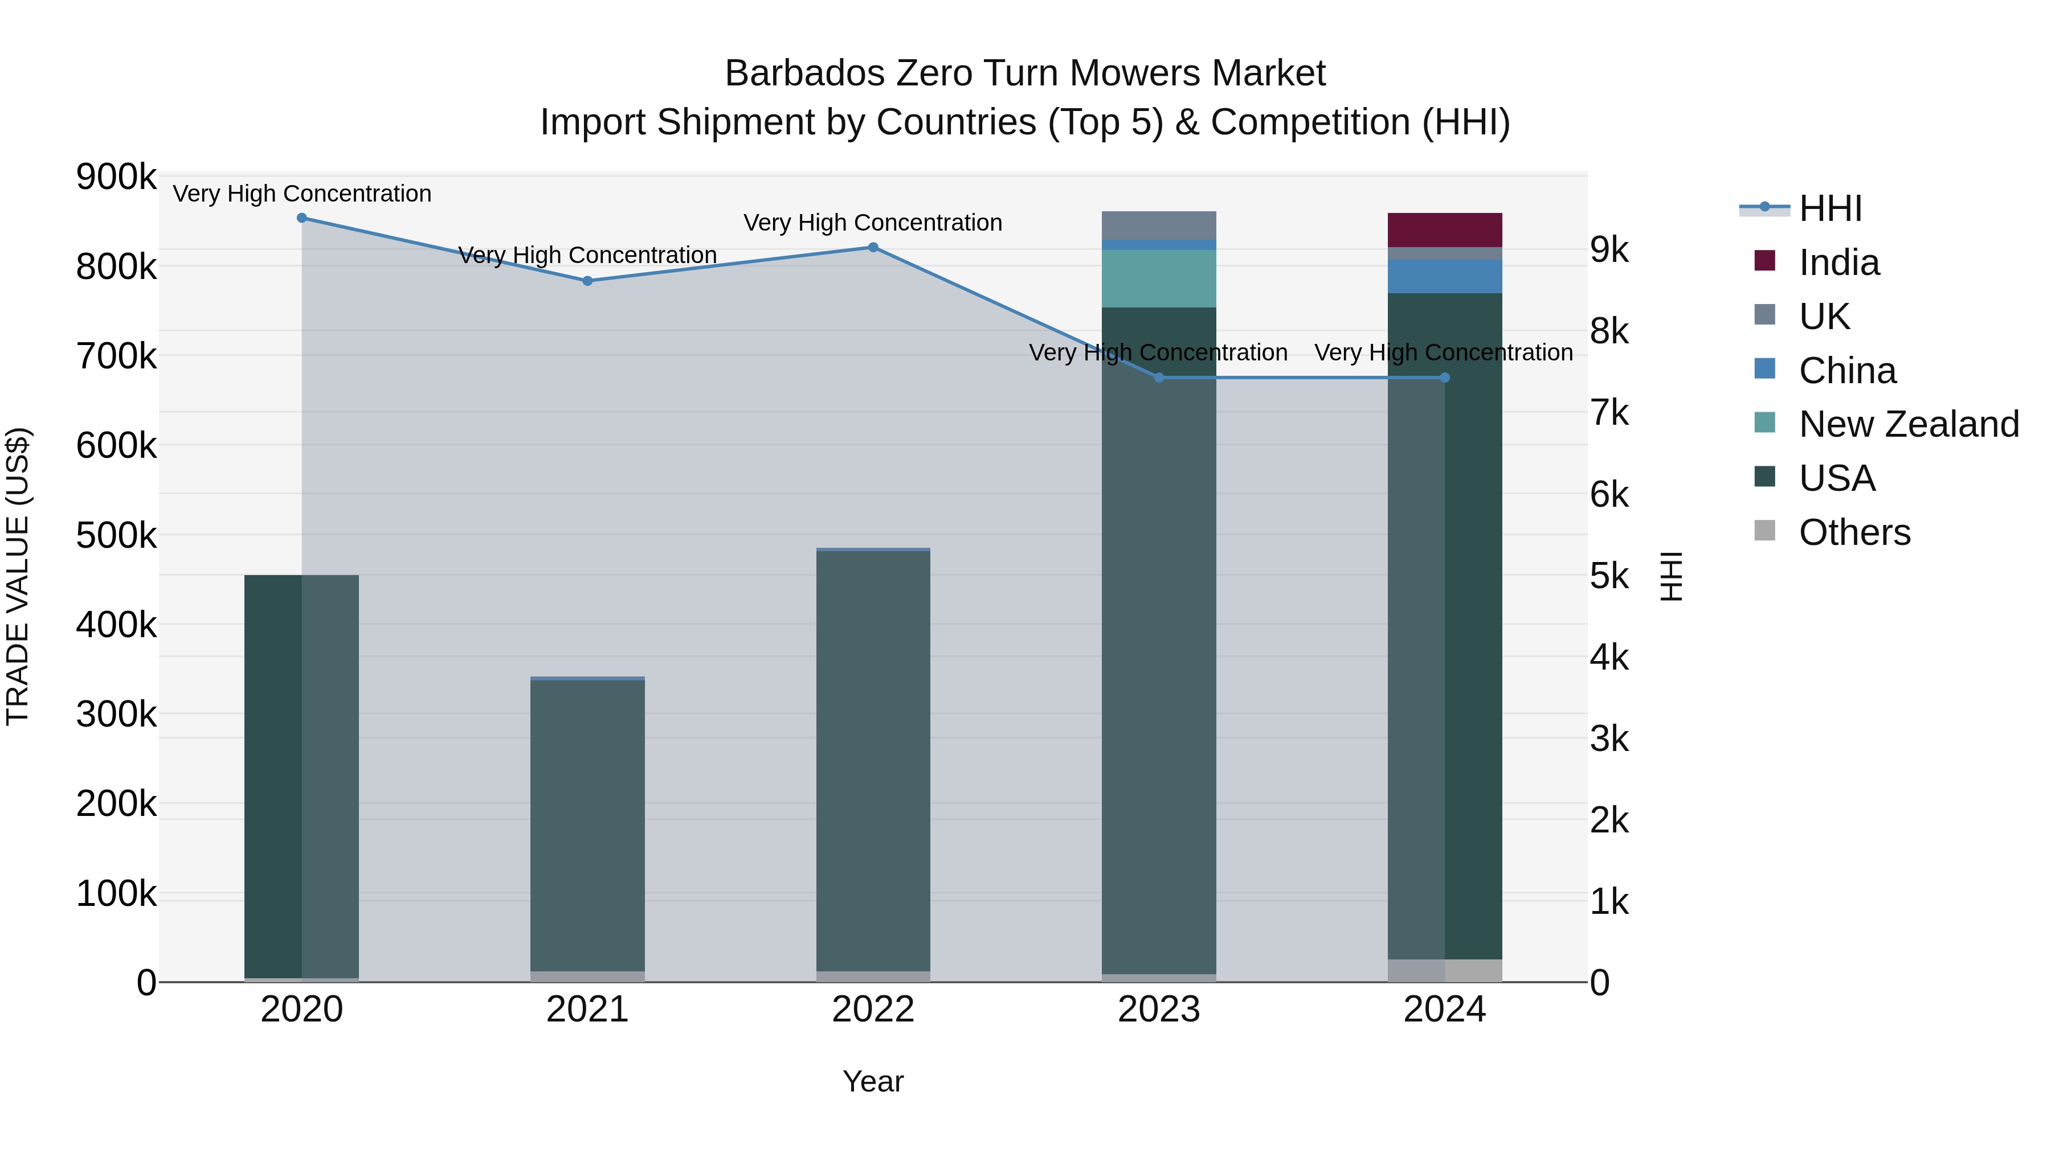The image size is (2051, 1153).
Task: Click the 2020 x-axis label
Action: point(302,1010)
